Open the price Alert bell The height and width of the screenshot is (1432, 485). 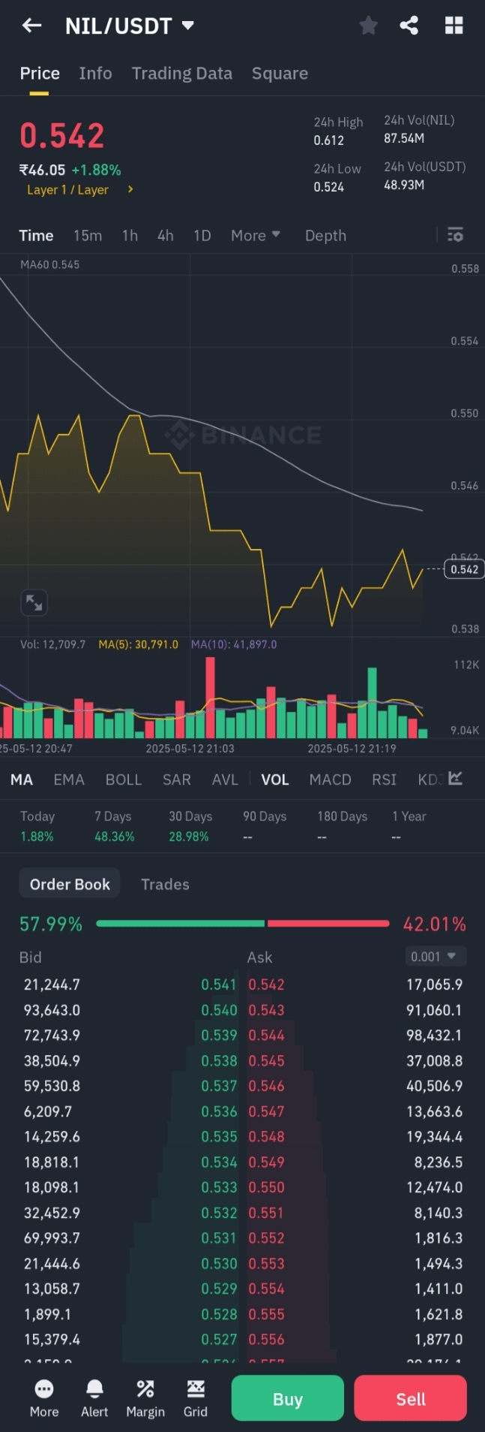pyautogui.click(x=94, y=1398)
